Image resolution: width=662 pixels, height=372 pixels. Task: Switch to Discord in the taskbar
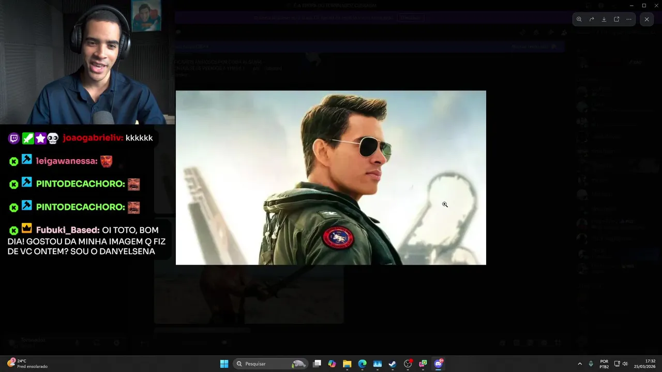438,364
